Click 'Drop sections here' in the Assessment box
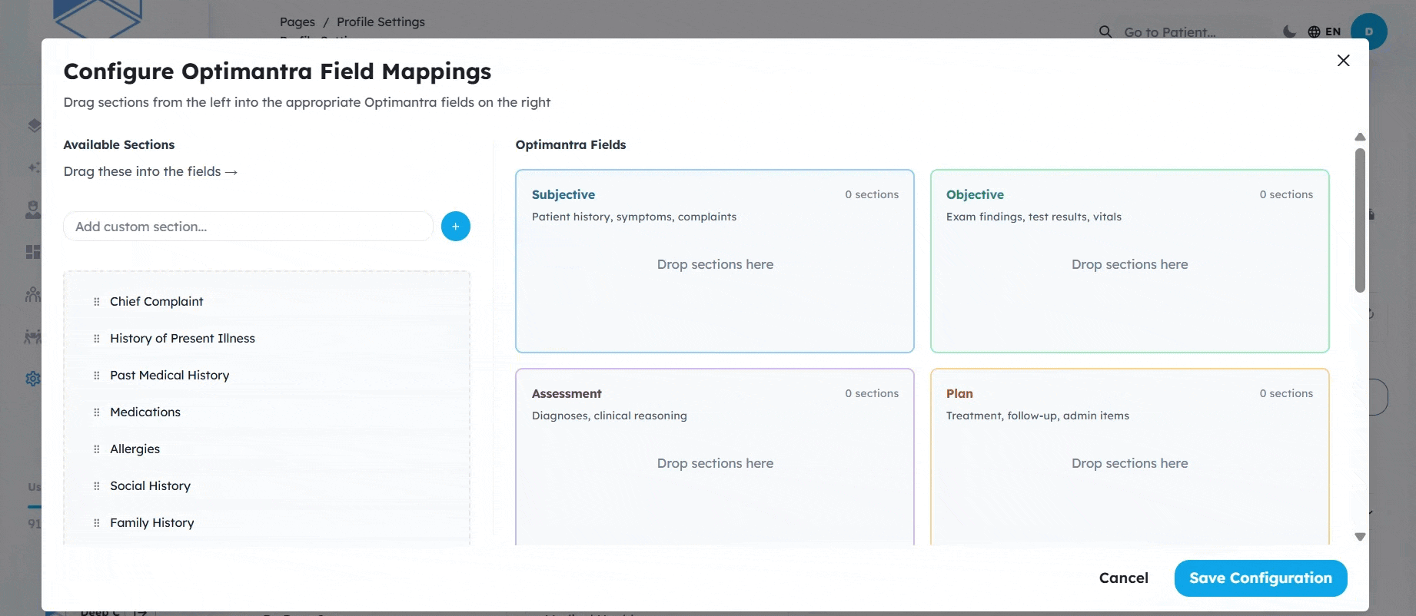 click(715, 464)
